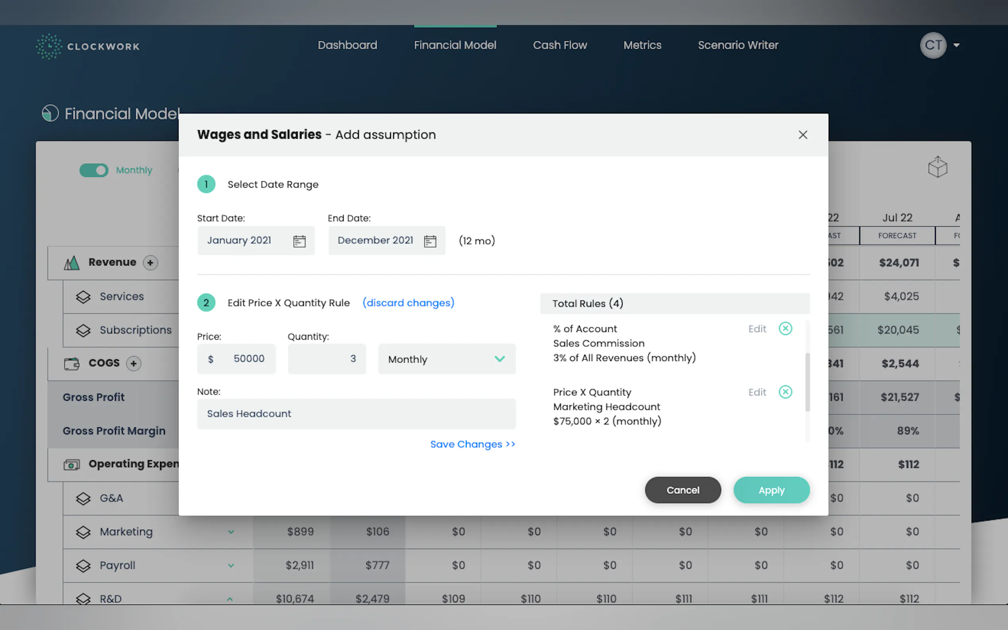Click the Clockwork logo
Screen dimensions: 1008x630
click(x=88, y=46)
